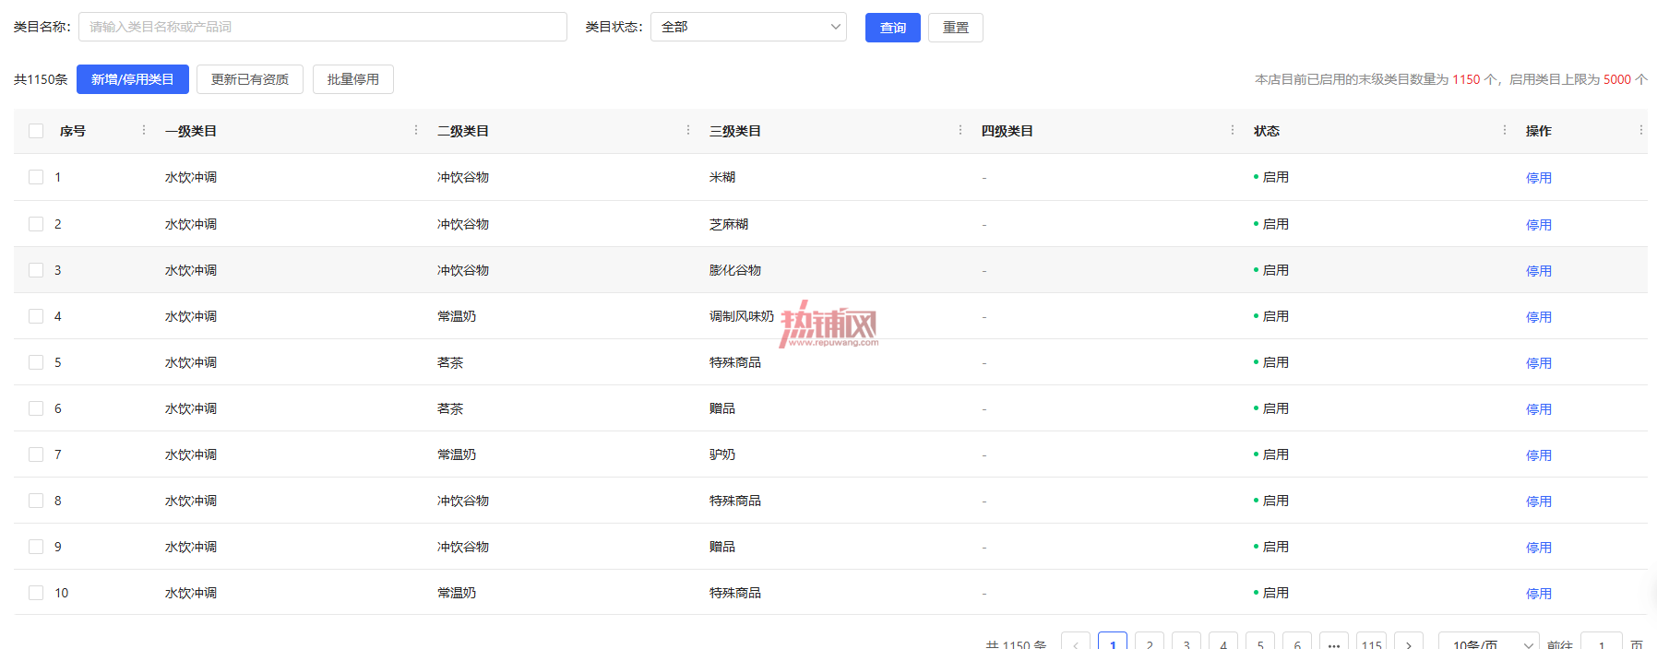Click 停用 link for row 8
The image size is (1657, 649).
[1539, 501]
